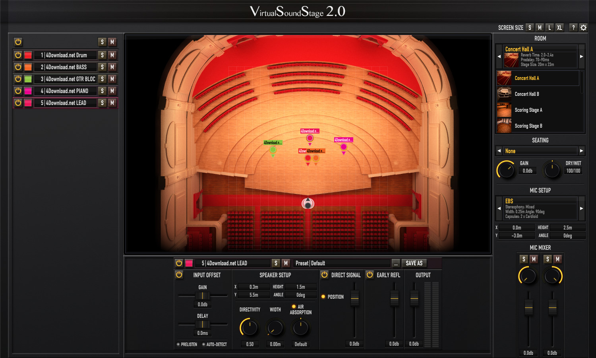Toggle the global power button above track list
Viewport: 596px width, 358px height.
point(18,42)
